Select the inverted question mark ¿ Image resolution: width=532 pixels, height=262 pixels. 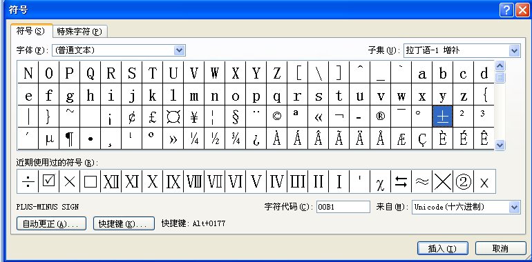pos(256,139)
